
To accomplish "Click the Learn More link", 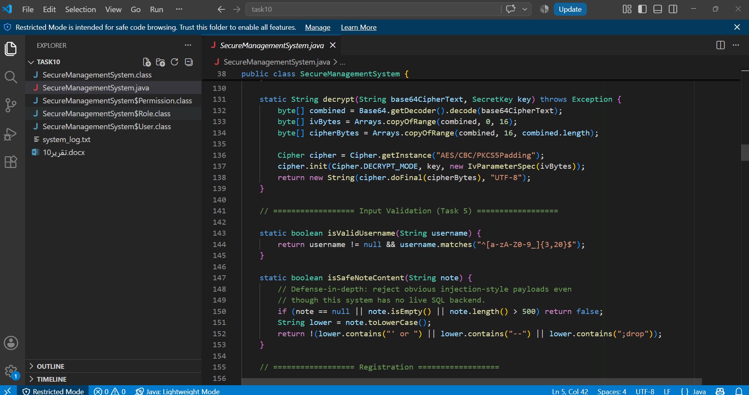I will pos(359,27).
